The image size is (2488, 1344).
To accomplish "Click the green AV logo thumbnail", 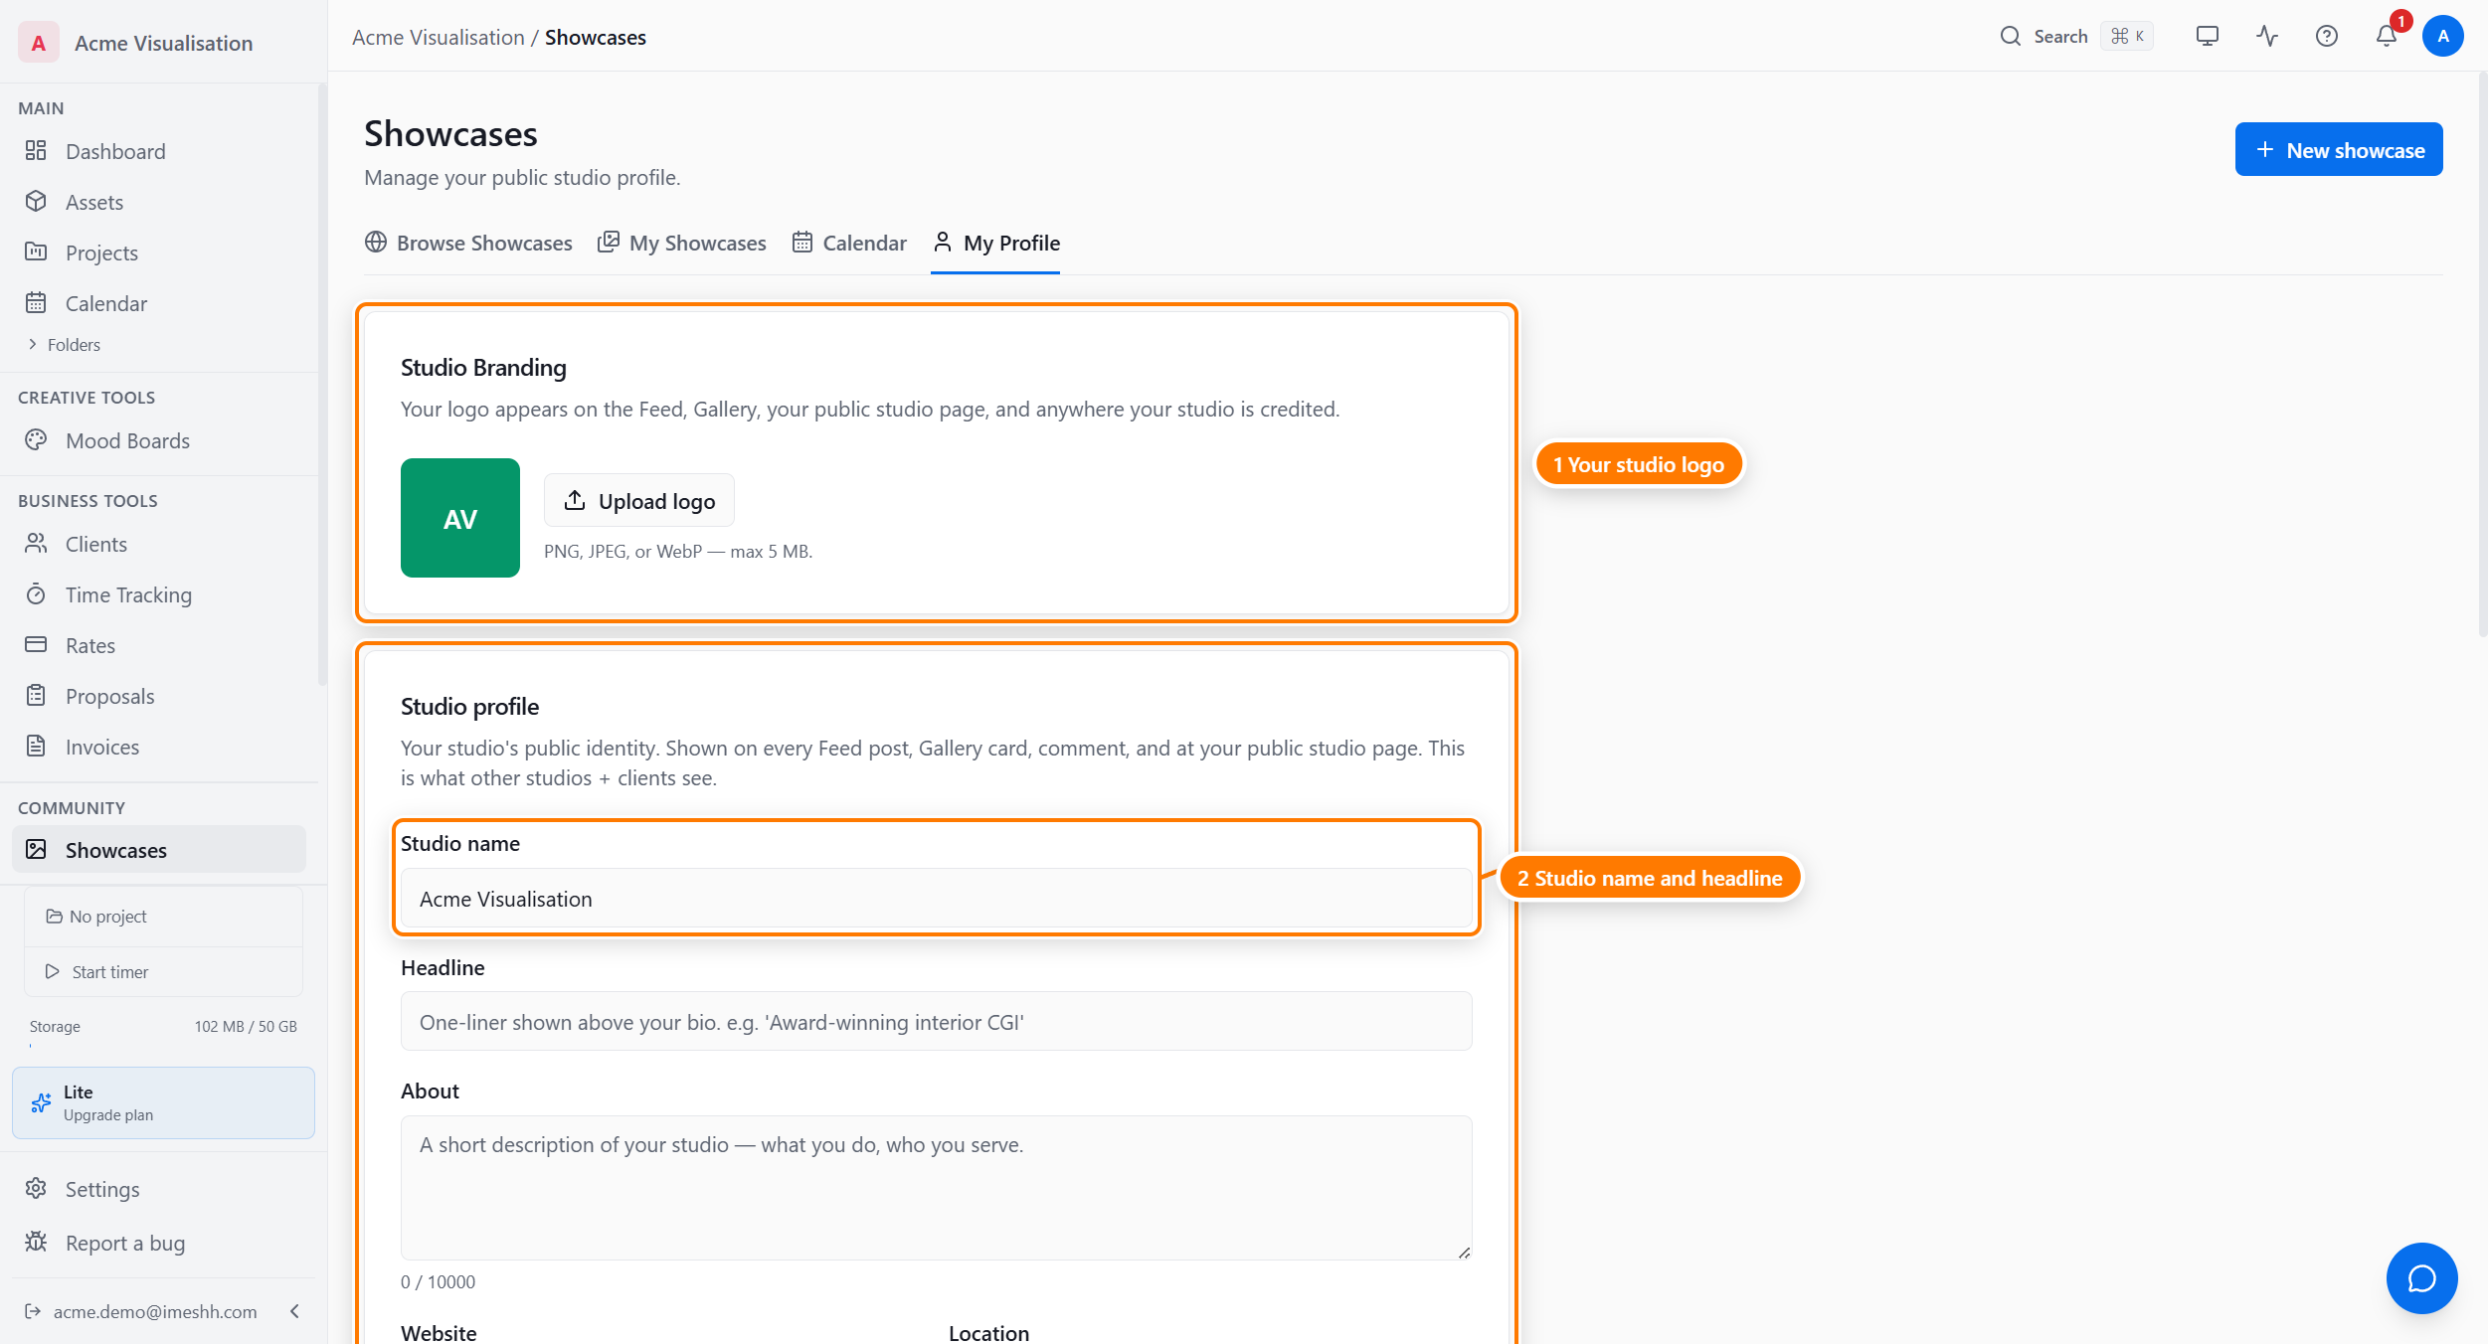I will coord(460,518).
